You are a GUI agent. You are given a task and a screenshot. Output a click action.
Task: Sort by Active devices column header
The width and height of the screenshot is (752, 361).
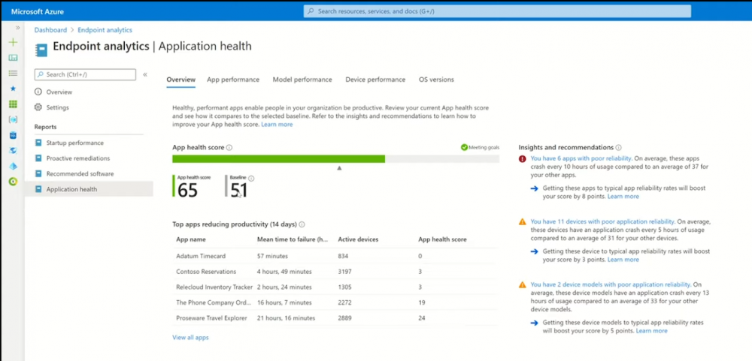click(x=358, y=239)
